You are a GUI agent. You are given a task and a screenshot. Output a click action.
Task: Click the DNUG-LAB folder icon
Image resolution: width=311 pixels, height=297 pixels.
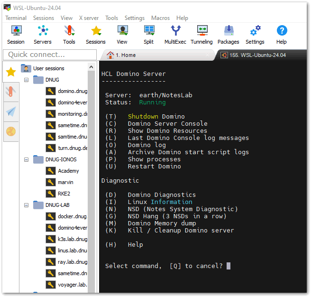click(38, 205)
